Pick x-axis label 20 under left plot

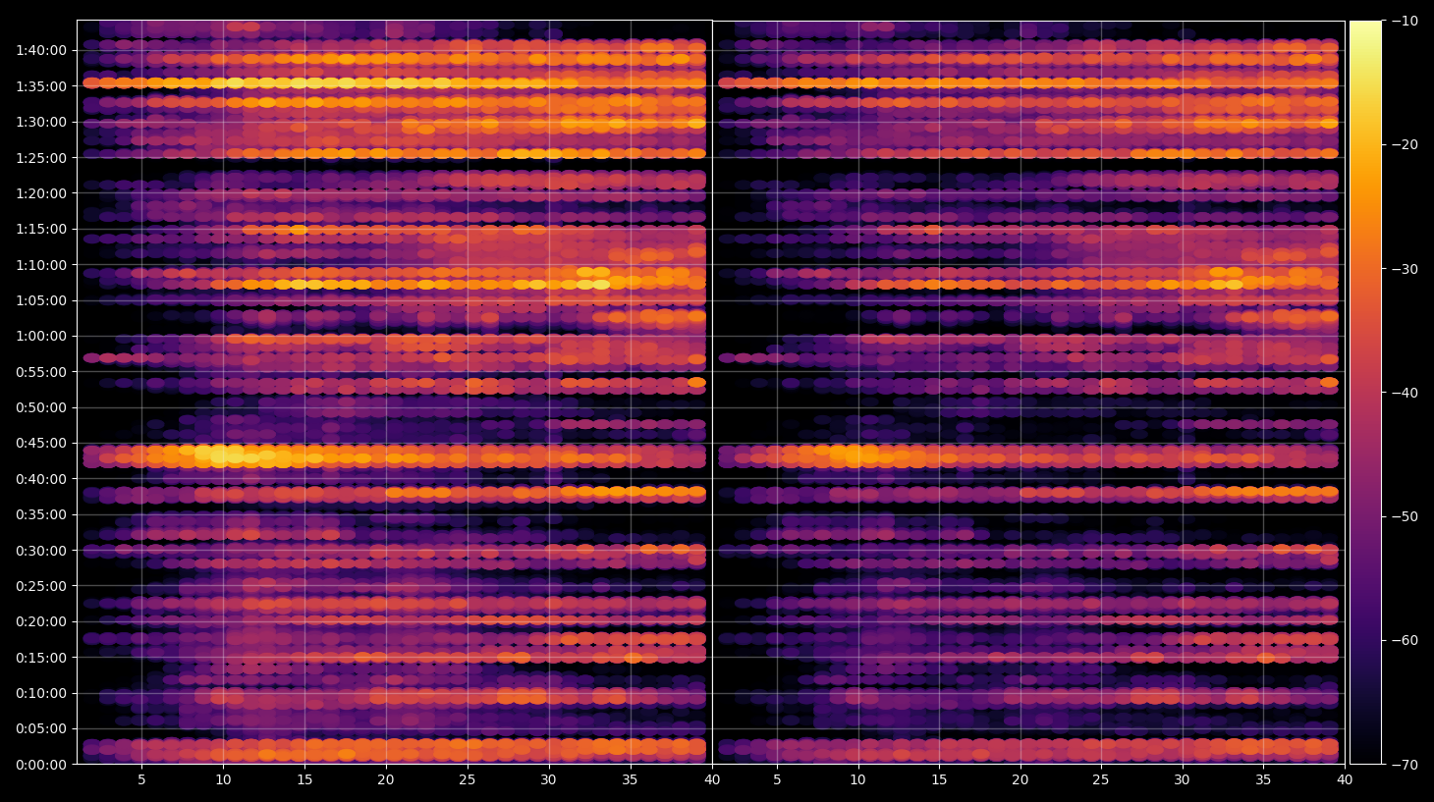pyautogui.click(x=386, y=780)
